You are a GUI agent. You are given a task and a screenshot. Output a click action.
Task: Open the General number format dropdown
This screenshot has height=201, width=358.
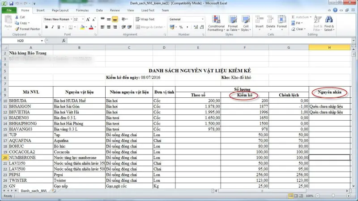point(202,19)
